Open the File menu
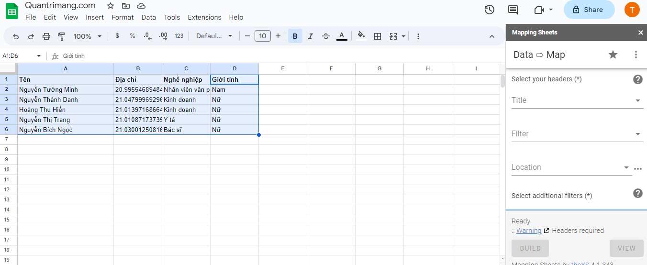647x265 pixels. pyautogui.click(x=31, y=17)
